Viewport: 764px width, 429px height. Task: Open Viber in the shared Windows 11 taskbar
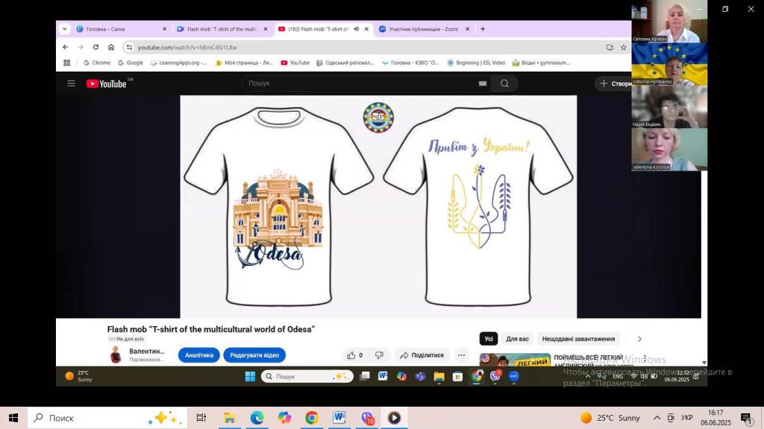click(495, 376)
